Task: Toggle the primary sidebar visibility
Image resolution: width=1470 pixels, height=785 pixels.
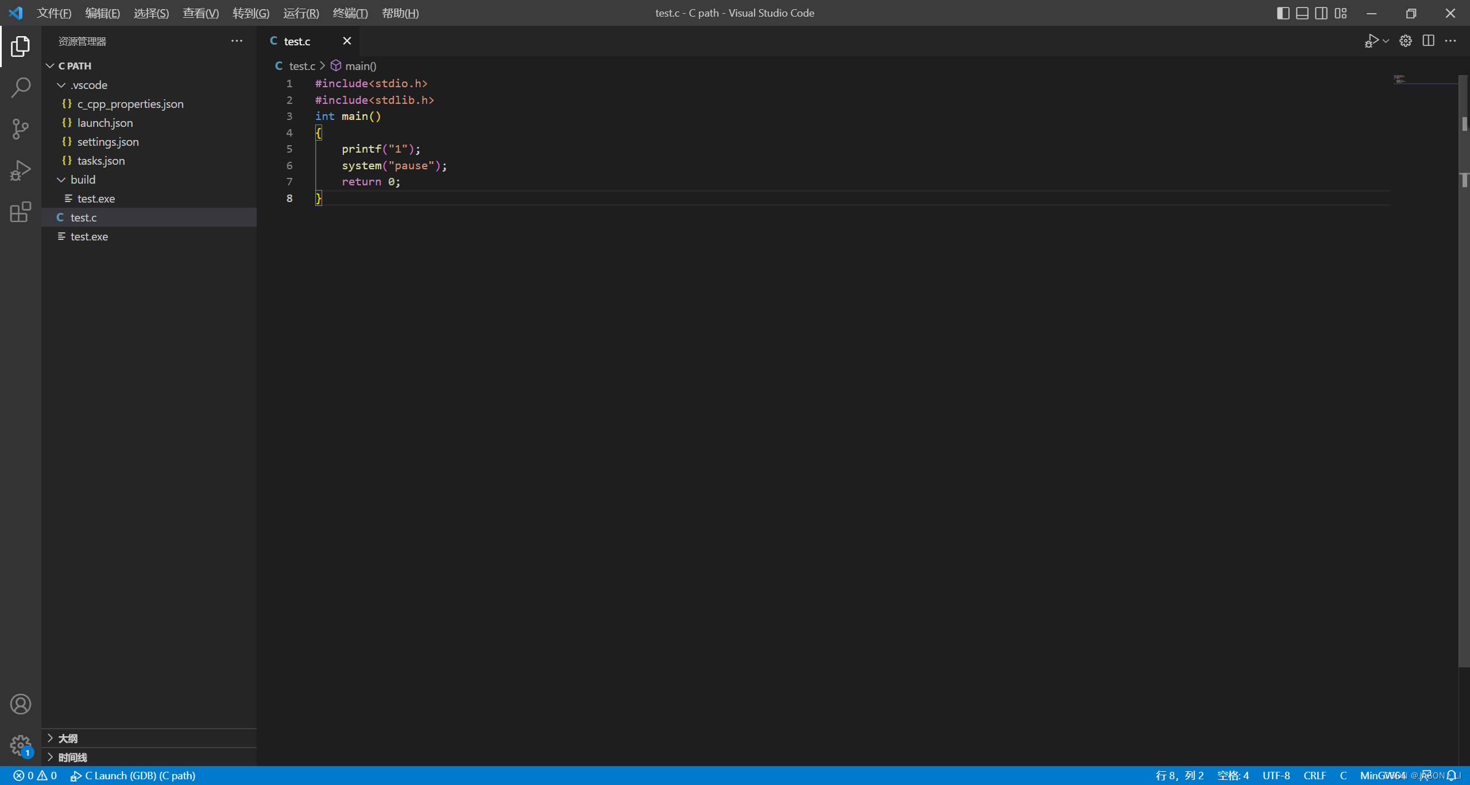Action: pos(1283,13)
